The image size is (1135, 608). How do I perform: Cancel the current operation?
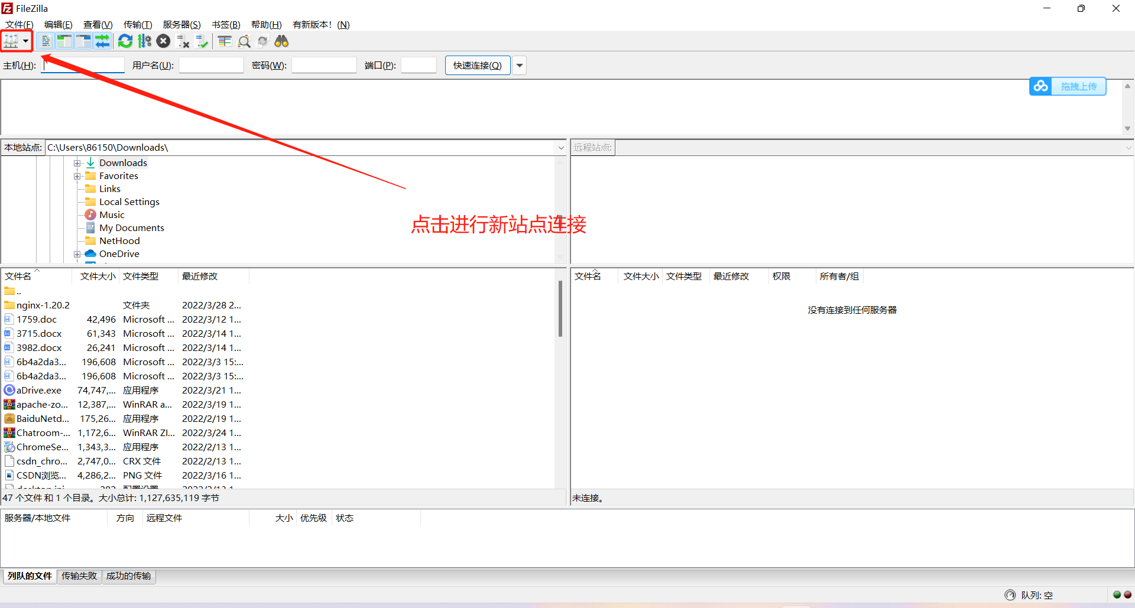point(164,41)
